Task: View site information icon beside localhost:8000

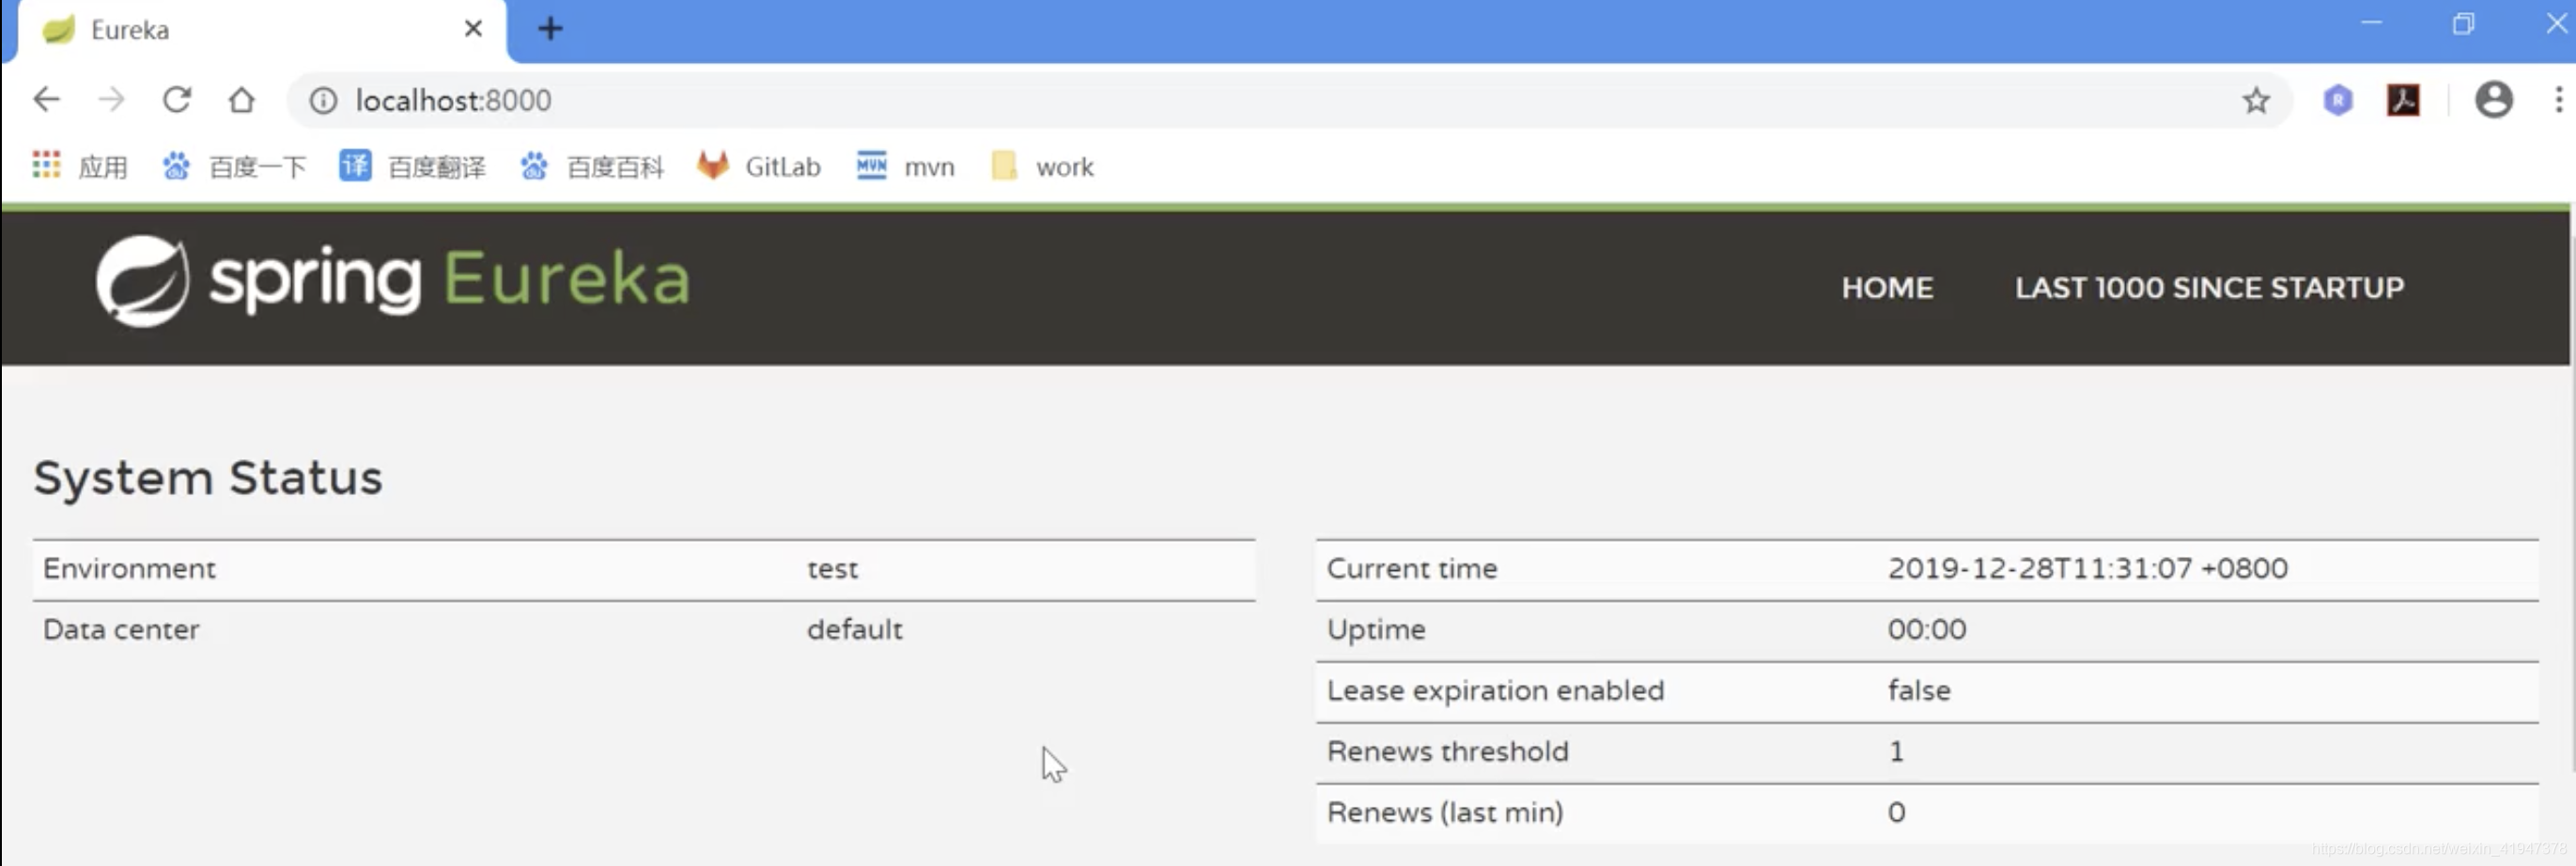Action: (x=322, y=100)
